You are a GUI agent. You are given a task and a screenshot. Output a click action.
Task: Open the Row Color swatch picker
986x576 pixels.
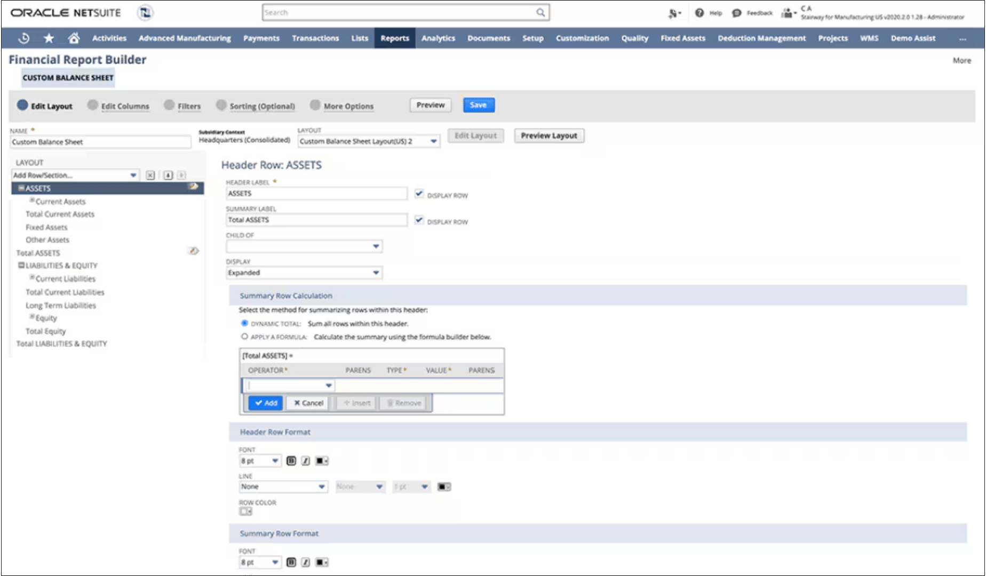pyautogui.click(x=244, y=511)
